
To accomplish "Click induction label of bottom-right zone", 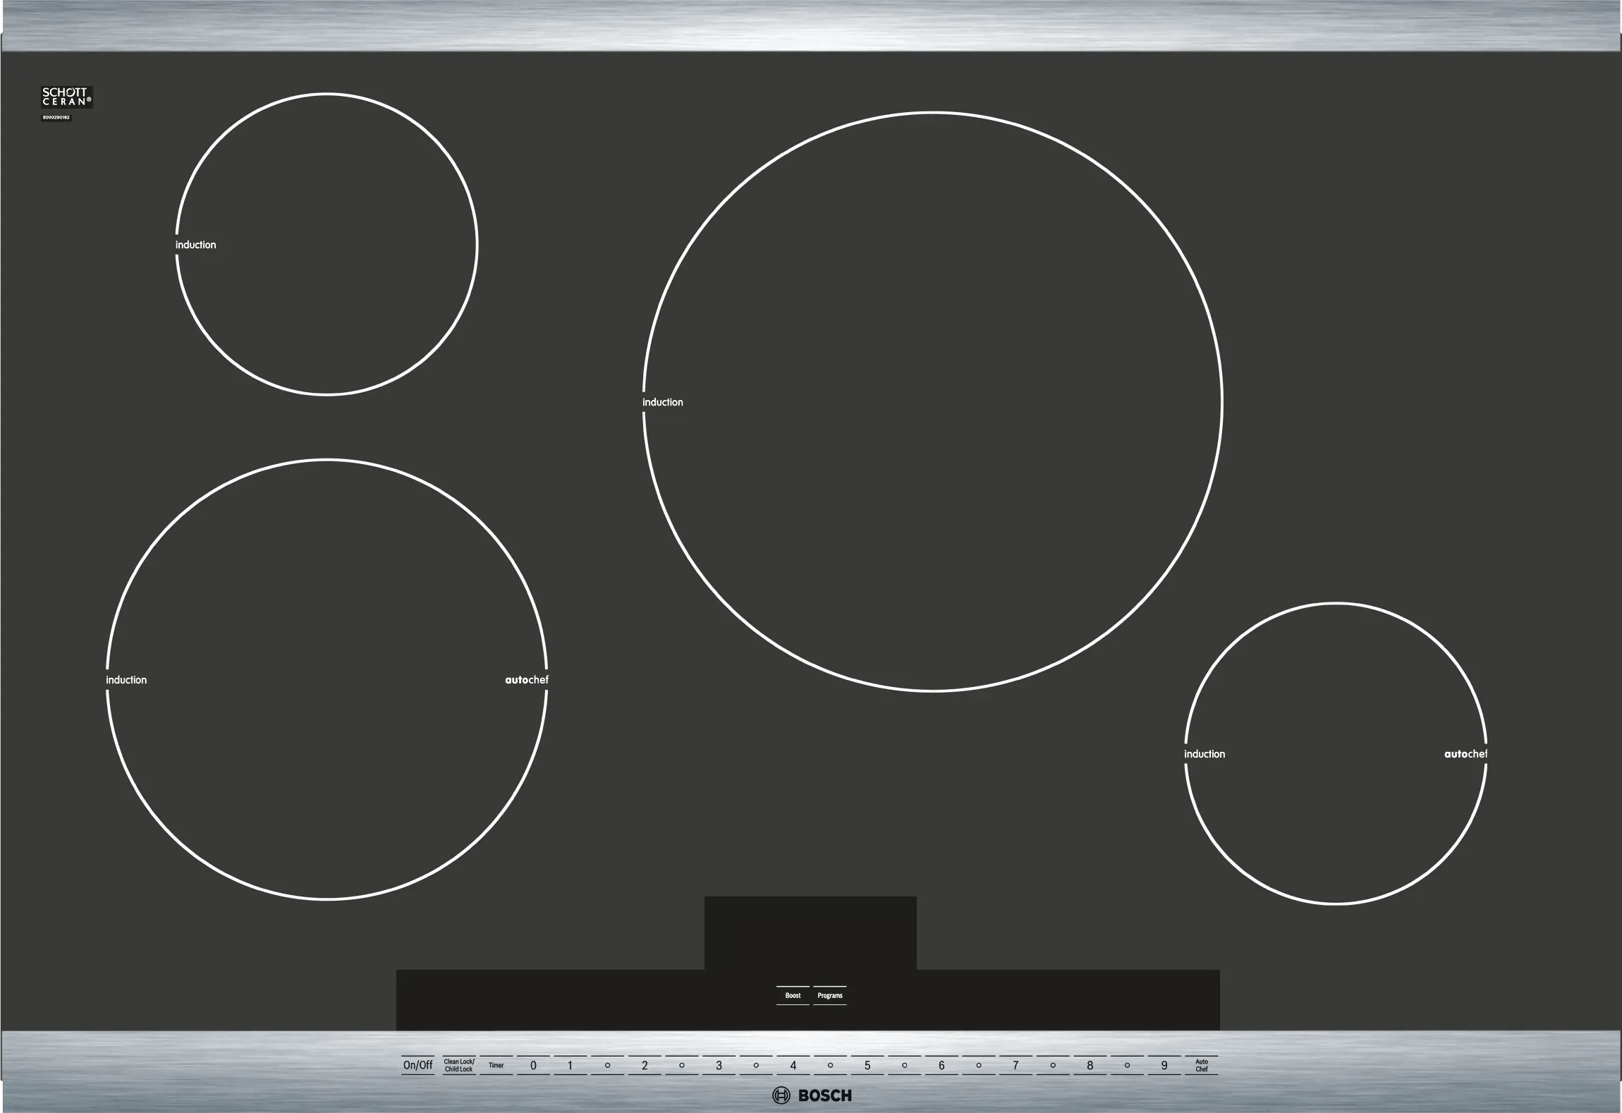I will (1205, 754).
